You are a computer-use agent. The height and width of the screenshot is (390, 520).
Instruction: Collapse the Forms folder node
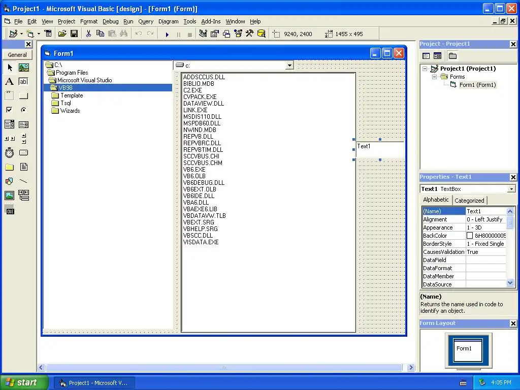click(x=434, y=77)
